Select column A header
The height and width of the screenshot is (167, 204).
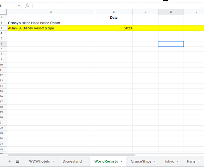tap(51, 12)
